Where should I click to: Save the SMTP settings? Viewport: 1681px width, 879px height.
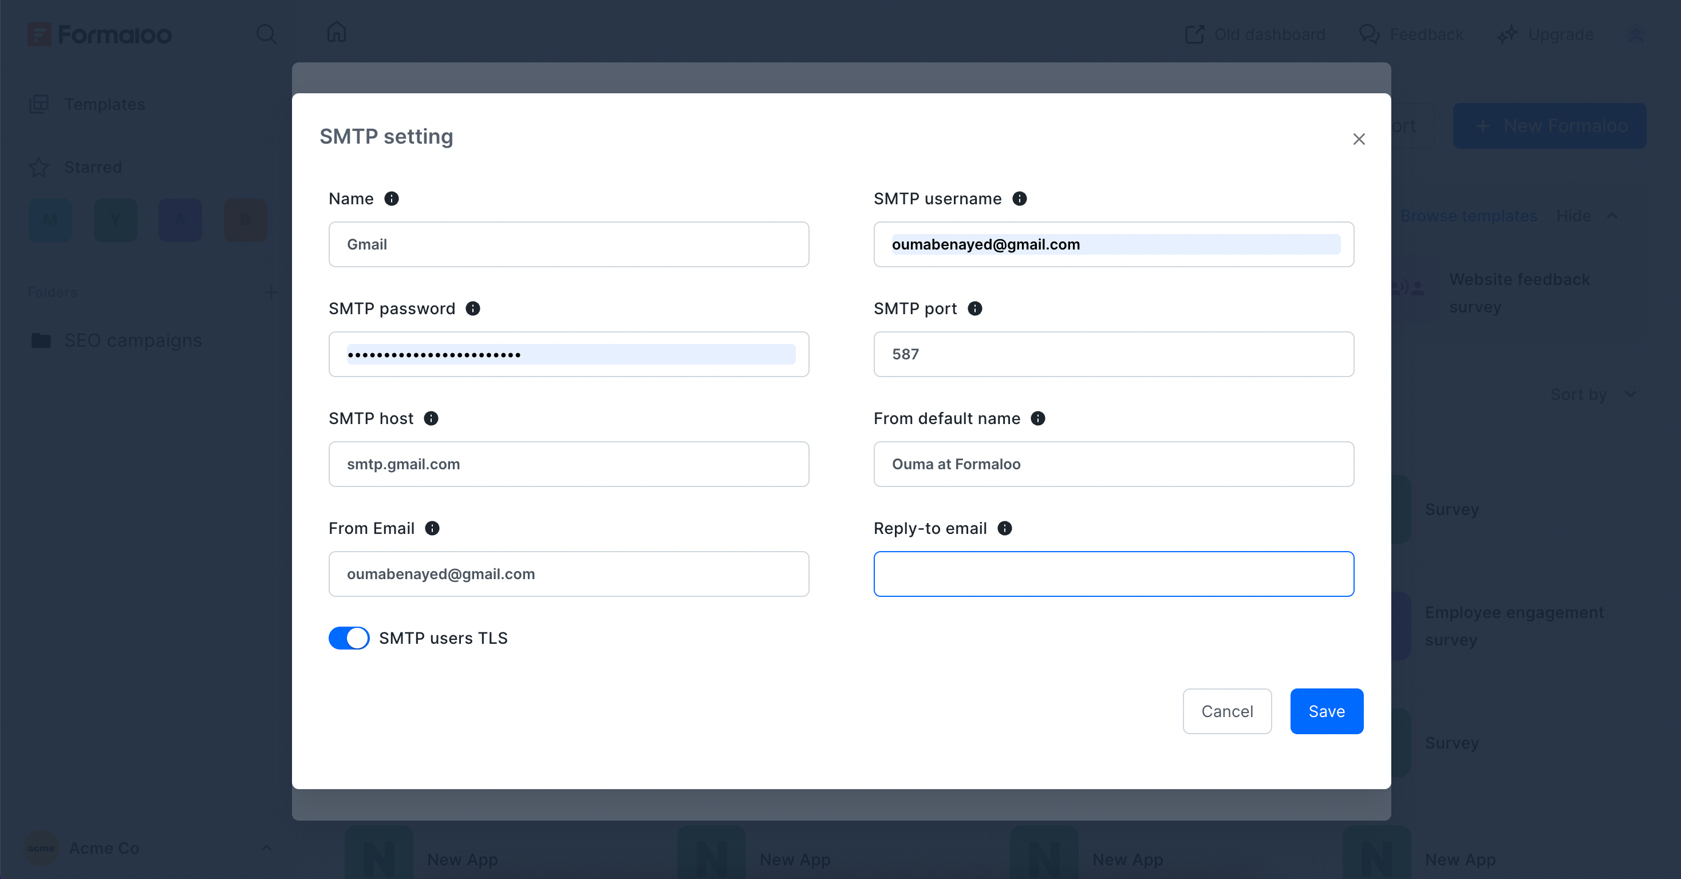[x=1327, y=711]
